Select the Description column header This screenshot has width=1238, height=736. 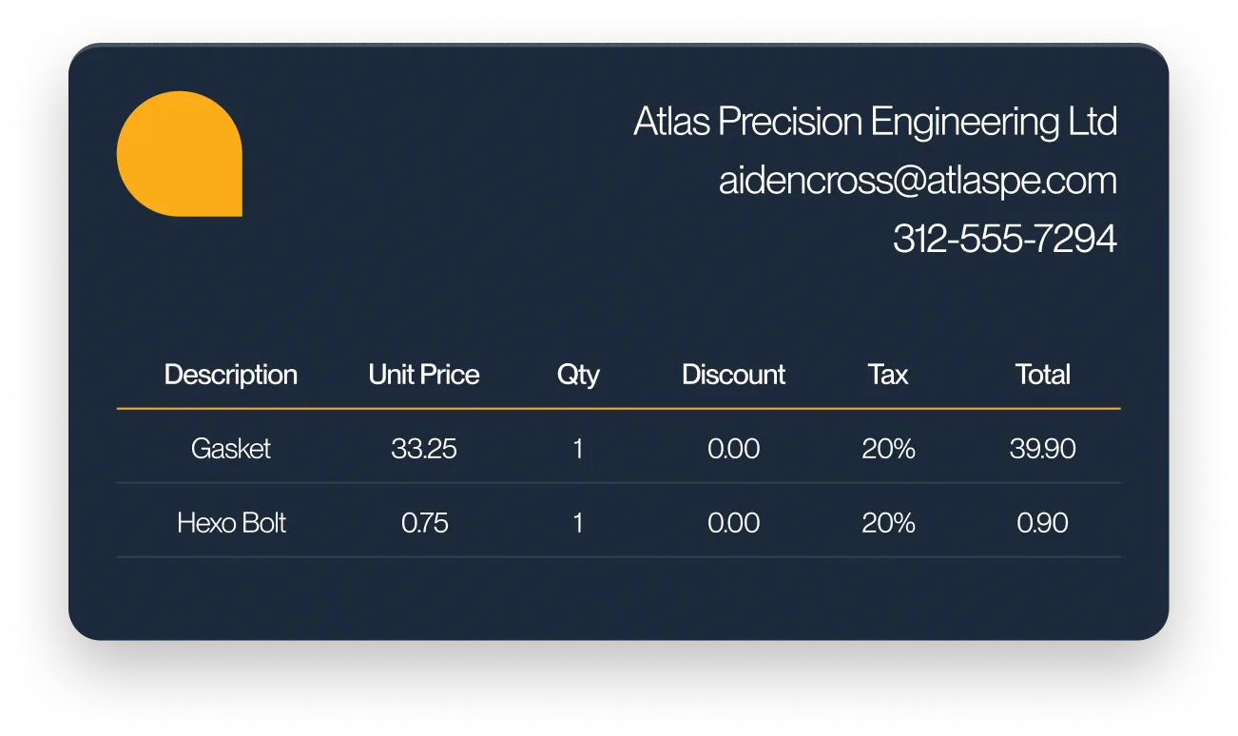click(x=231, y=375)
